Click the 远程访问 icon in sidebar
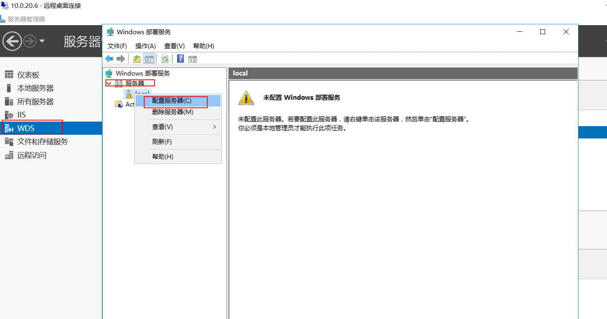 pos(9,155)
